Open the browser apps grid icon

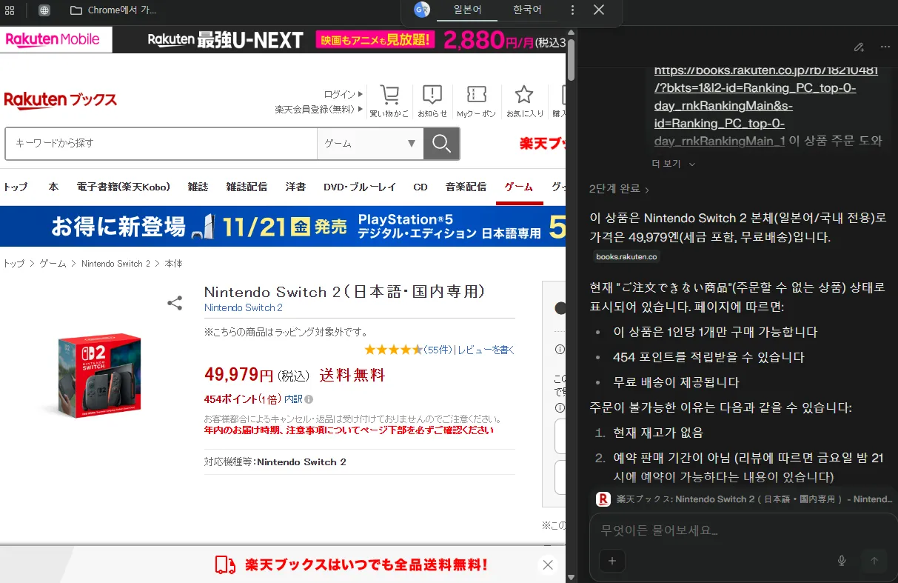click(10, 10)
